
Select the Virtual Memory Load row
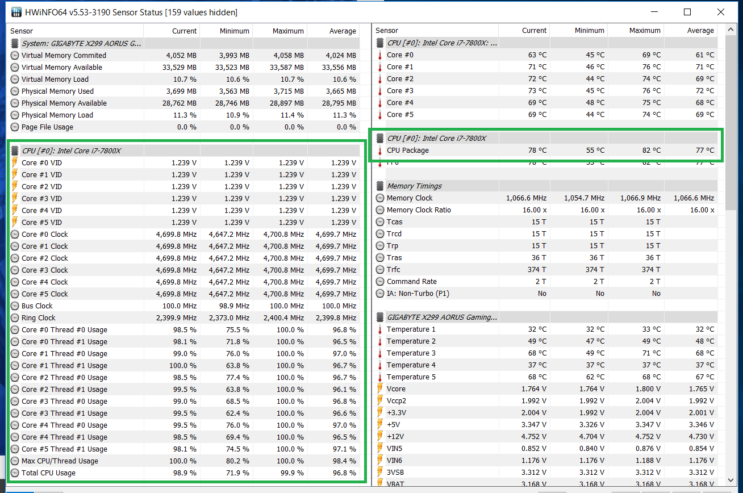tap(185, 79)
